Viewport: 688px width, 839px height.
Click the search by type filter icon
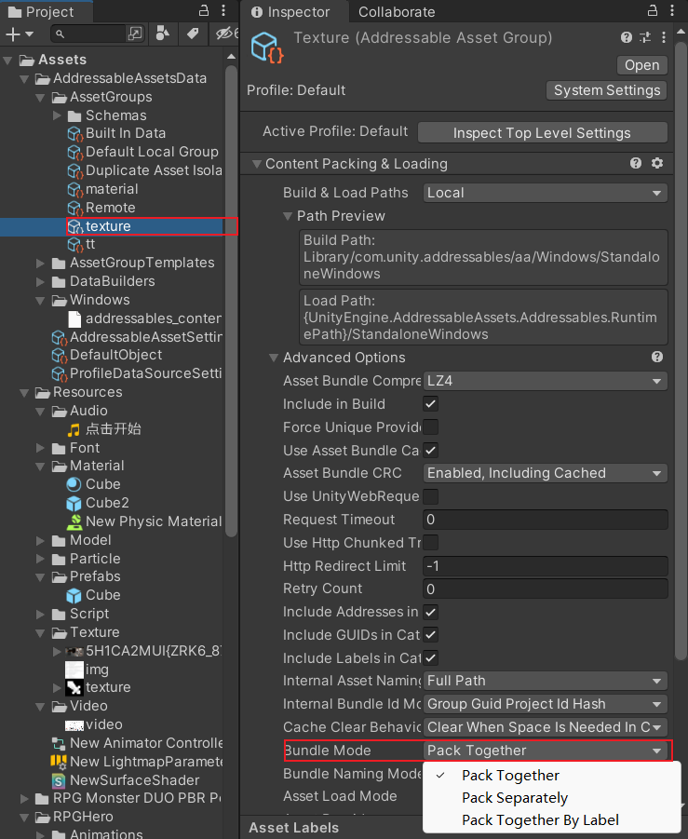[163, 34]
